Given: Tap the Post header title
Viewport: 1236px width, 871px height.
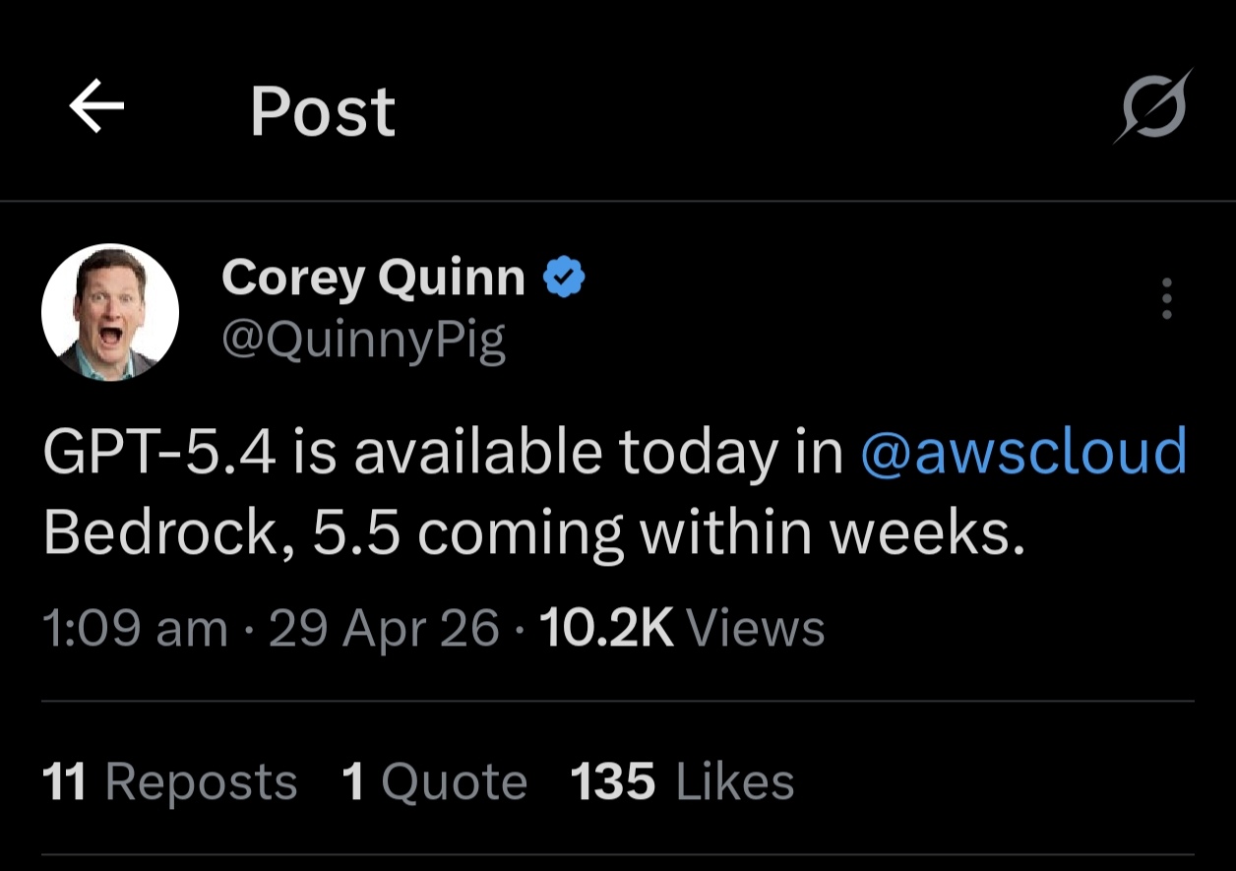Looking at the screenshot, I should [323, 110].
